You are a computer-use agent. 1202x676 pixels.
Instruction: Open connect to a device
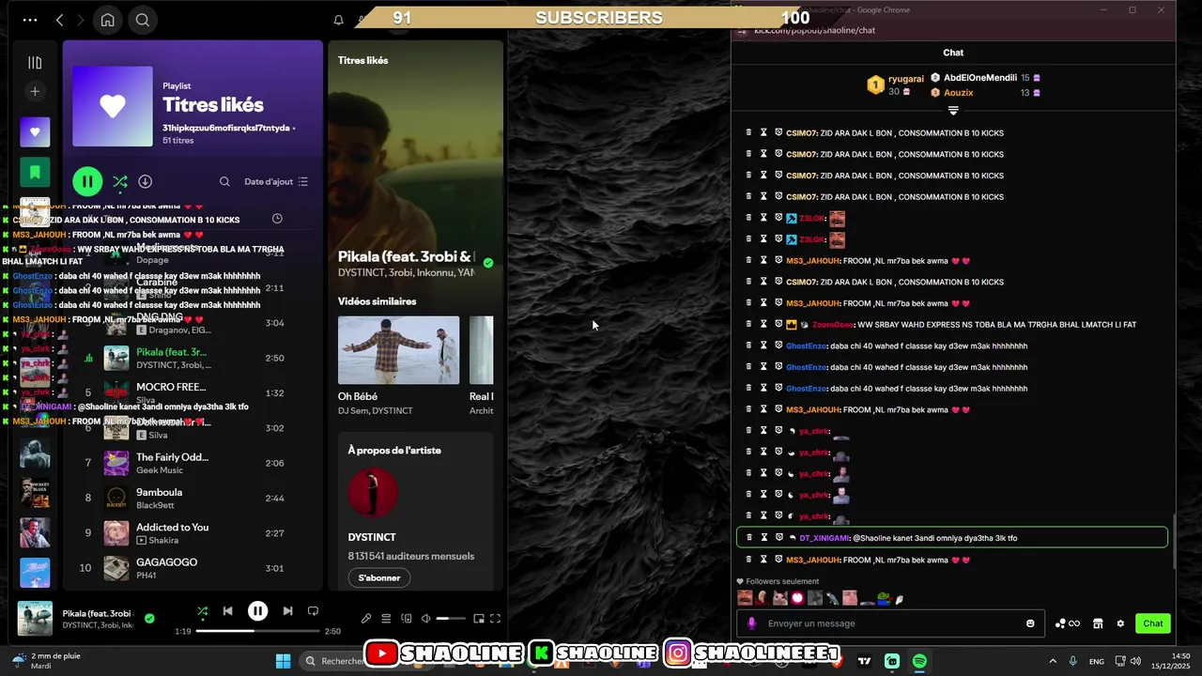click(406, 619)
